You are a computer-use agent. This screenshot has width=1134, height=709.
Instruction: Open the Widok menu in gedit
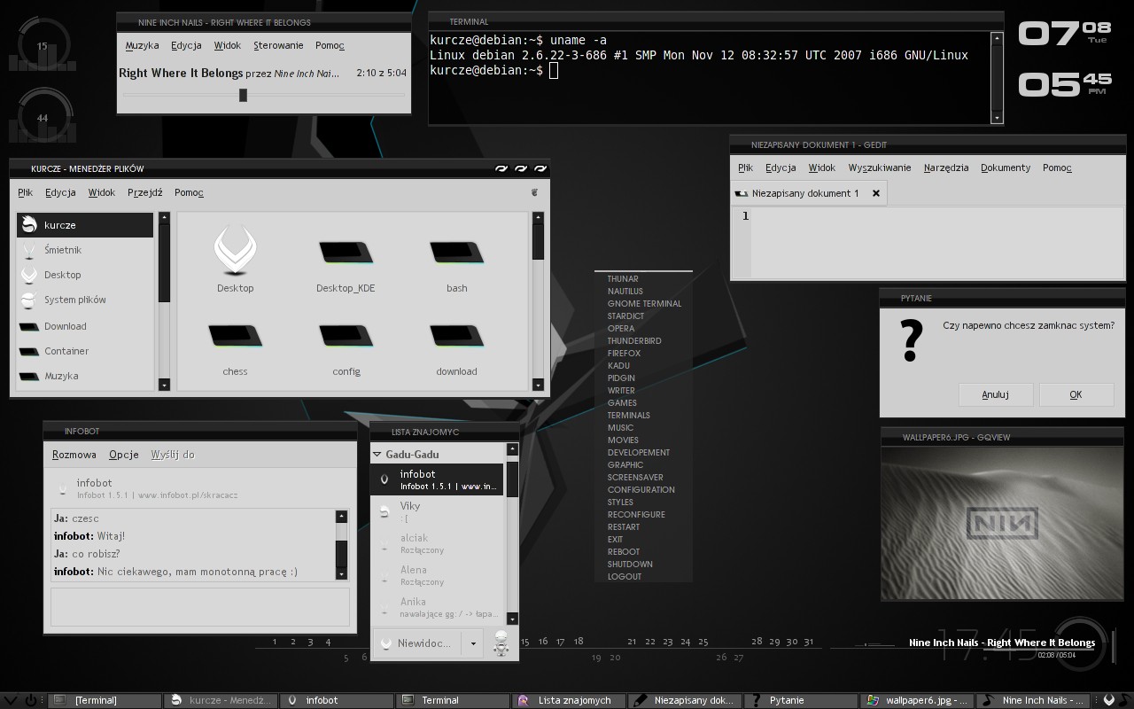pos(821,168)
